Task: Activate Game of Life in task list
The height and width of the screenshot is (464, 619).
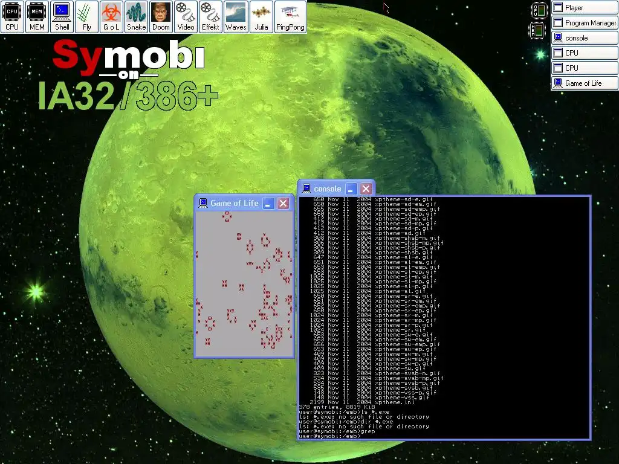Action: (585, 83)
